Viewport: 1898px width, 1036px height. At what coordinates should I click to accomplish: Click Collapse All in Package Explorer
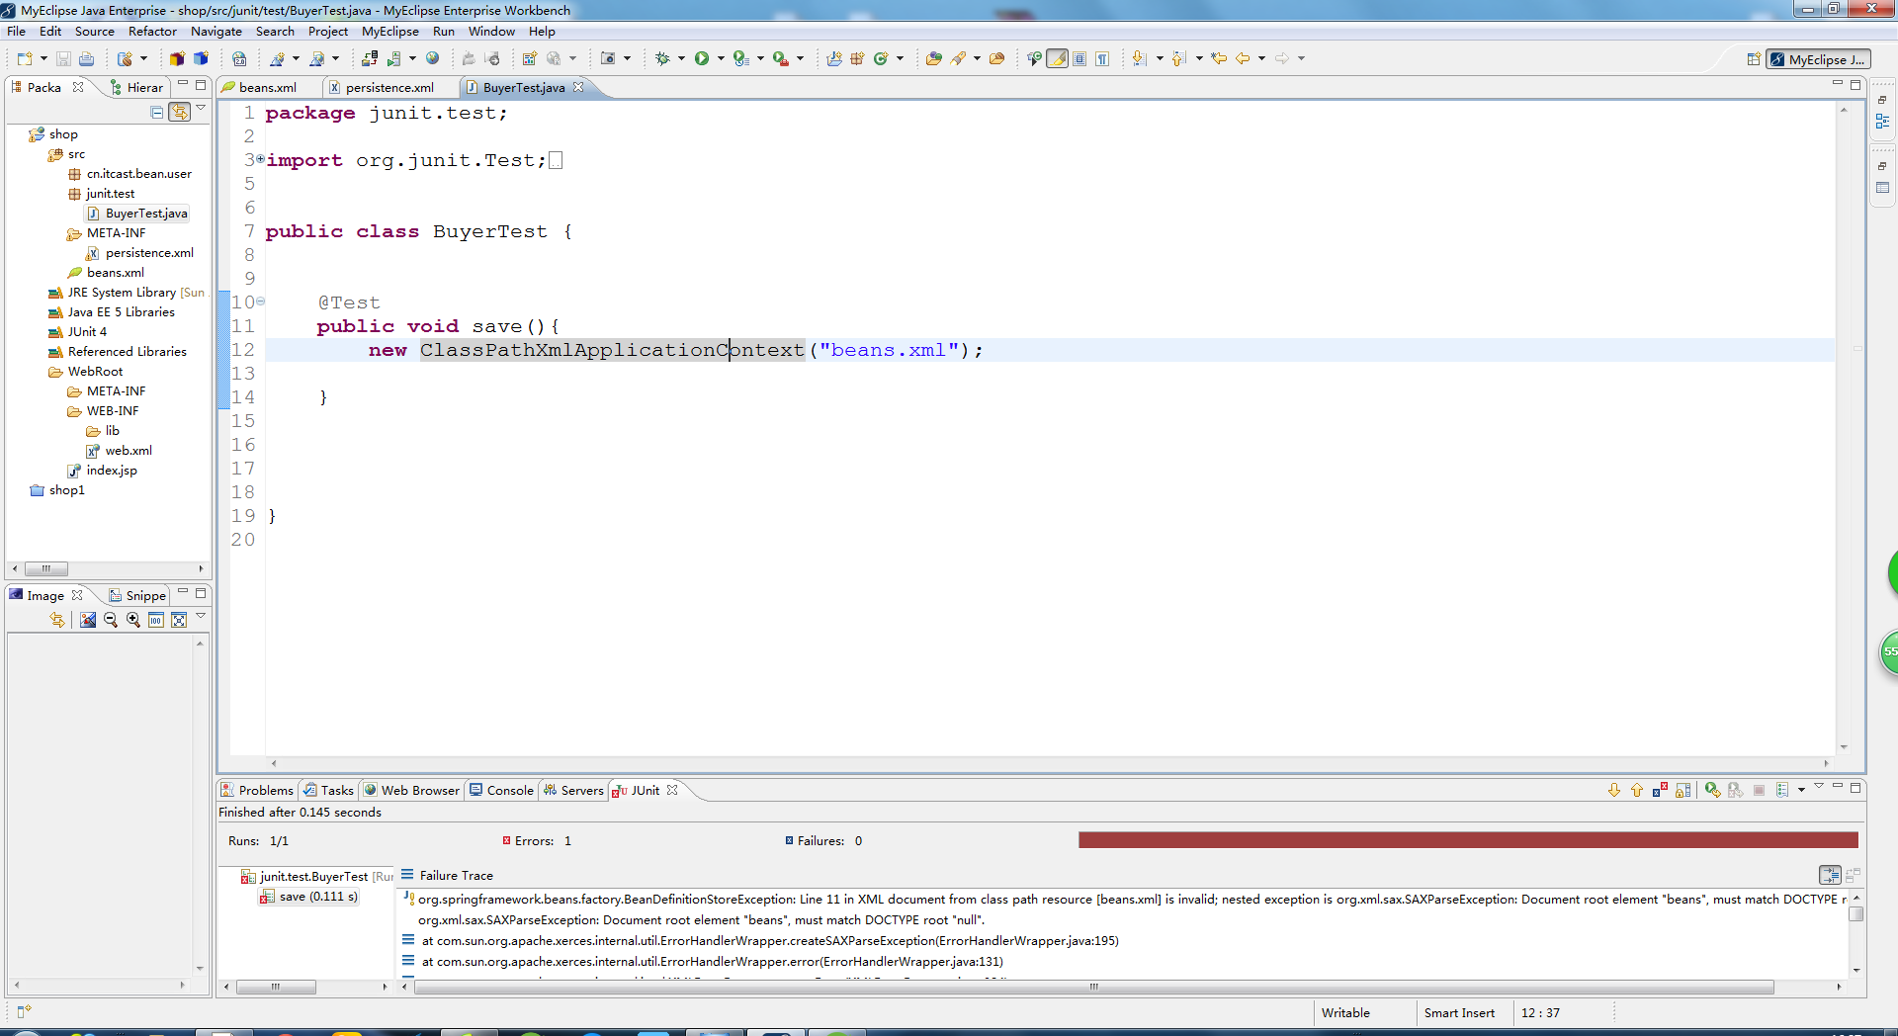[156, 112]
